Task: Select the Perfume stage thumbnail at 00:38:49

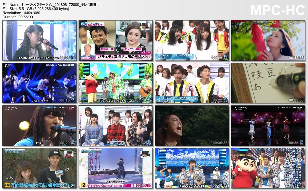Action: click(x=268, y=126)
